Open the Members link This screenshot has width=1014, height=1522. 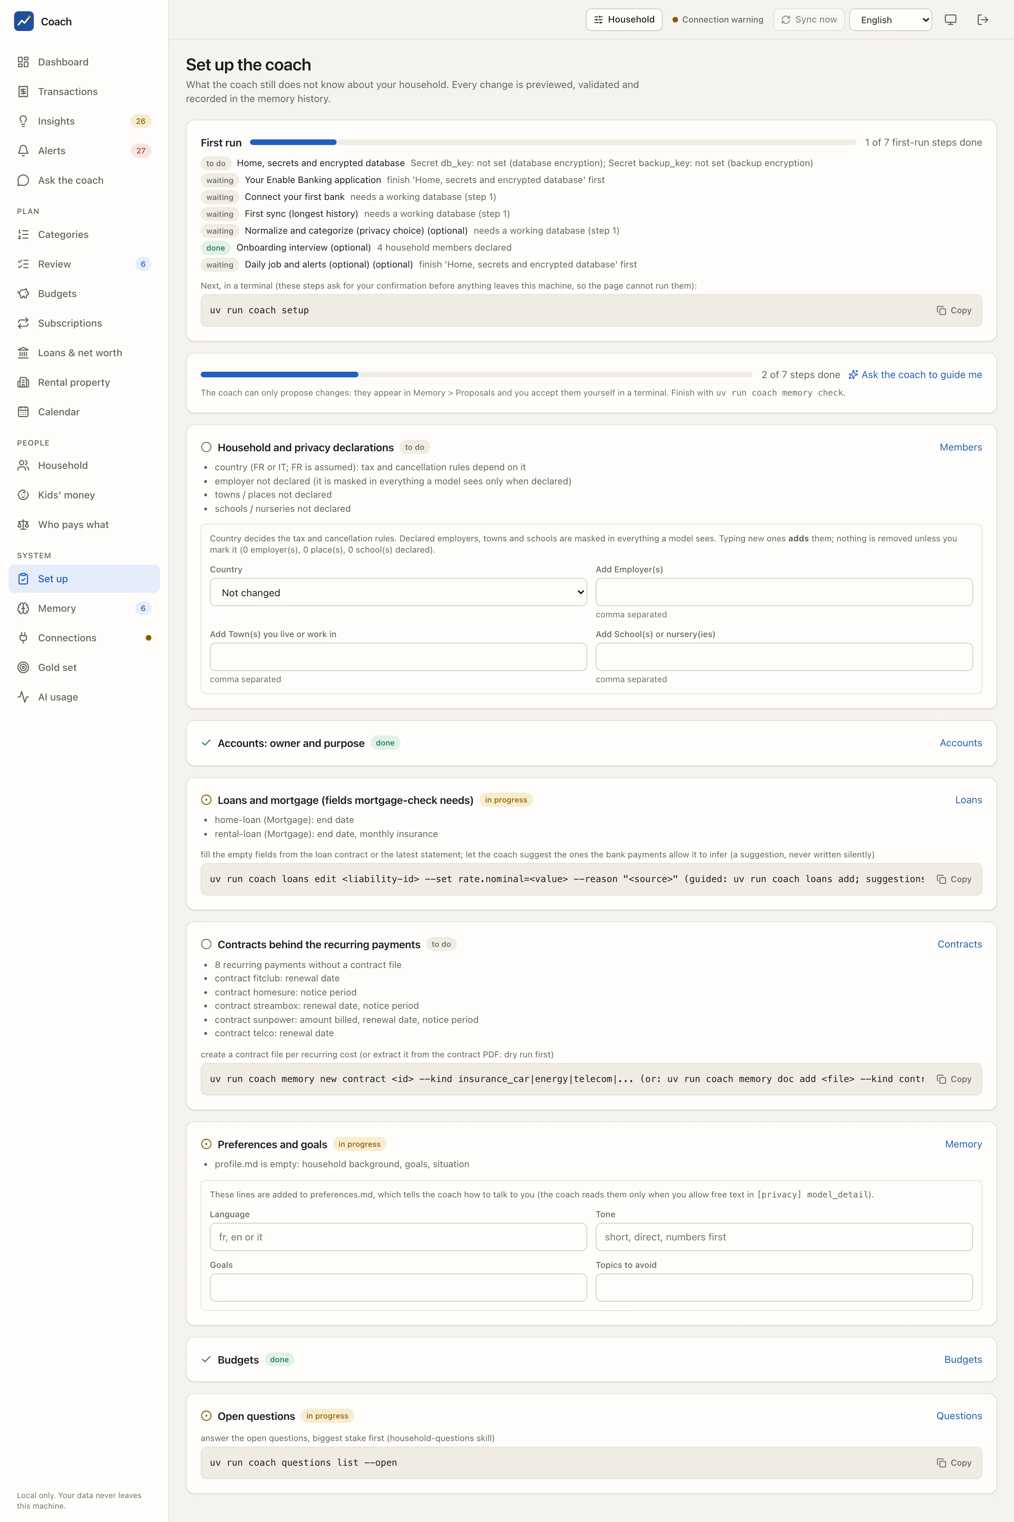tap(960, 447)
